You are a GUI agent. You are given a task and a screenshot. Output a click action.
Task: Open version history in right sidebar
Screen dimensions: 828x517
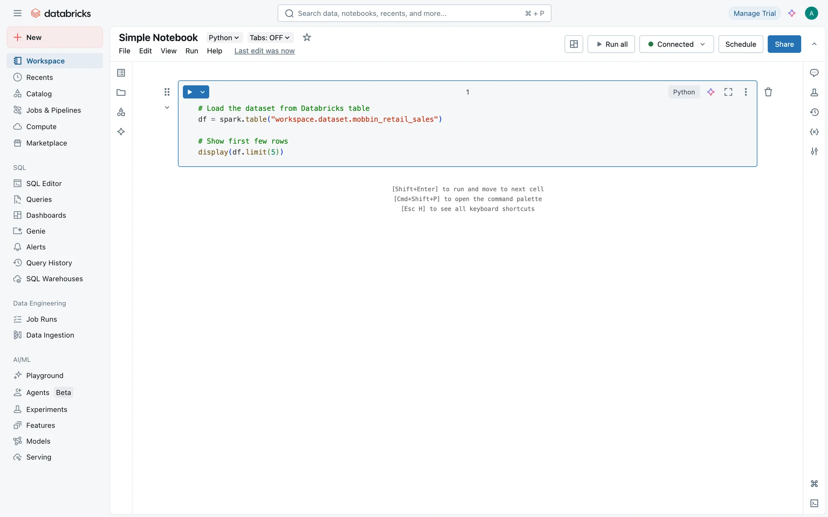pos(814,112)
